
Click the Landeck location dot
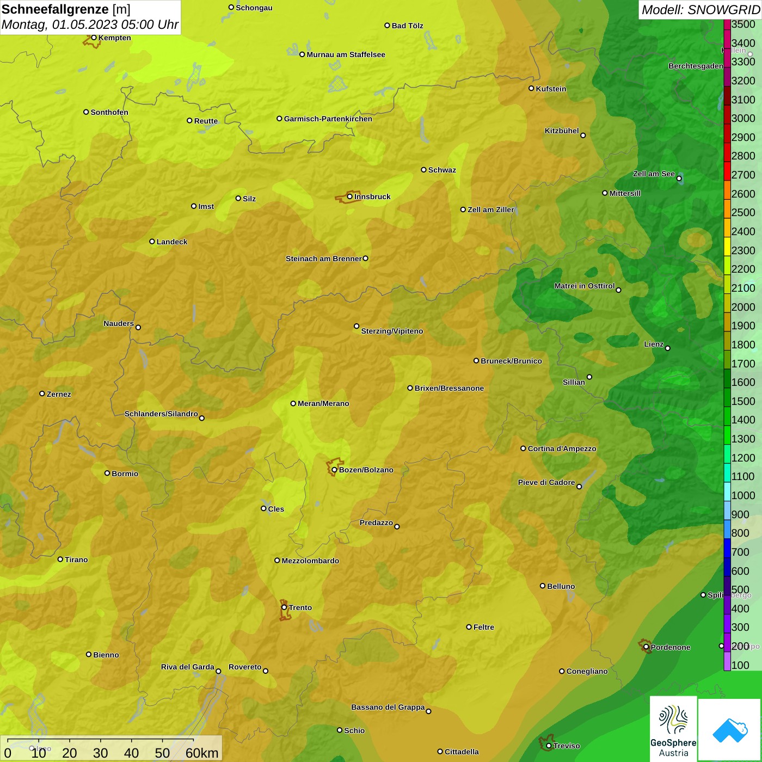(152, 242)
